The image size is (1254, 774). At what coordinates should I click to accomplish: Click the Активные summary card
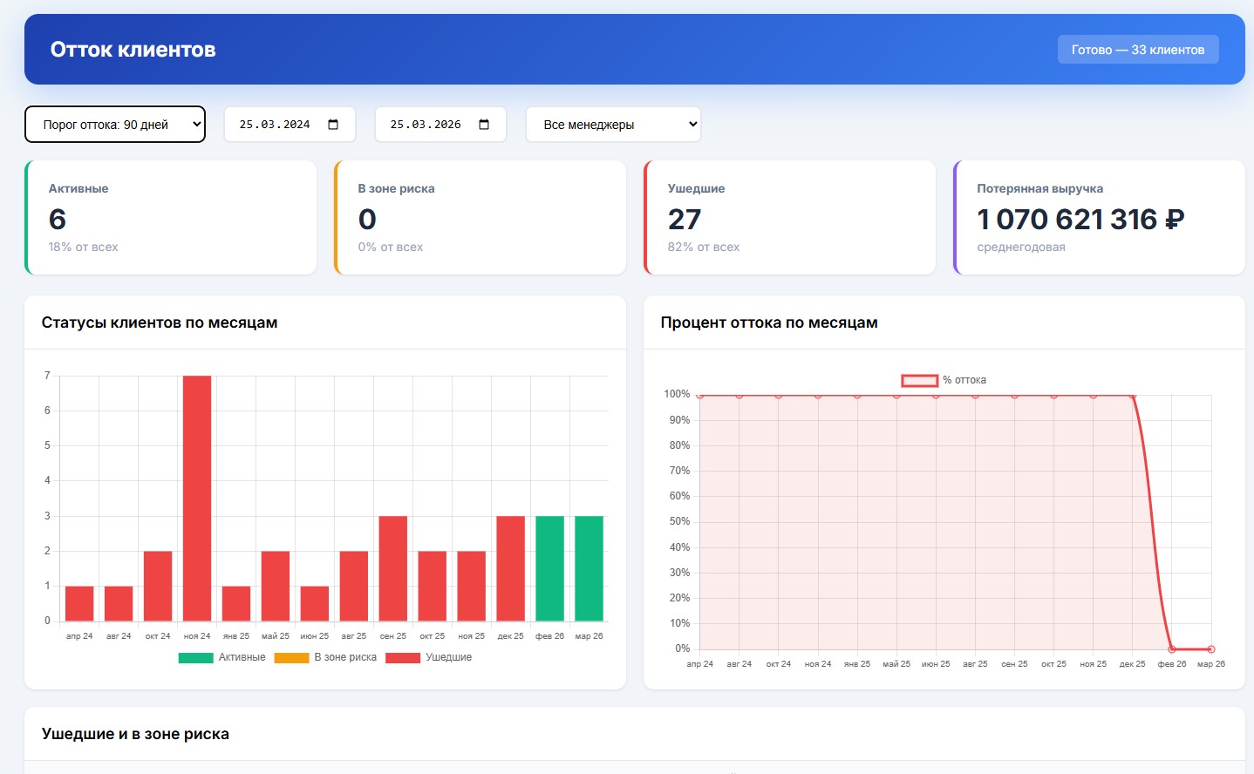171,218
